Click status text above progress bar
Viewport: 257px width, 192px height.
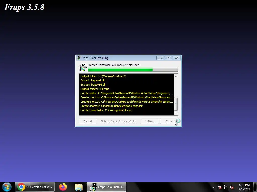(x=113, y=65)
